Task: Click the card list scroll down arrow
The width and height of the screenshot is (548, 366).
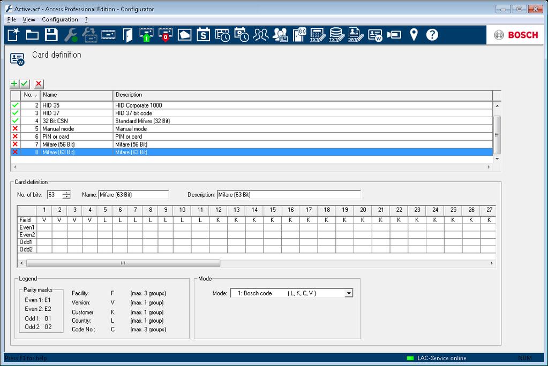Action: click(497, 159)
